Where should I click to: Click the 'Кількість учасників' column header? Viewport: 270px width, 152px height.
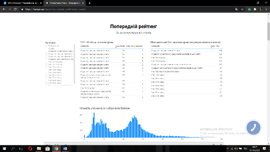134,46
